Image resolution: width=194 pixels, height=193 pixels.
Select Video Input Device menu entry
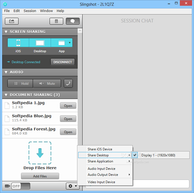(x=105, y=182)
